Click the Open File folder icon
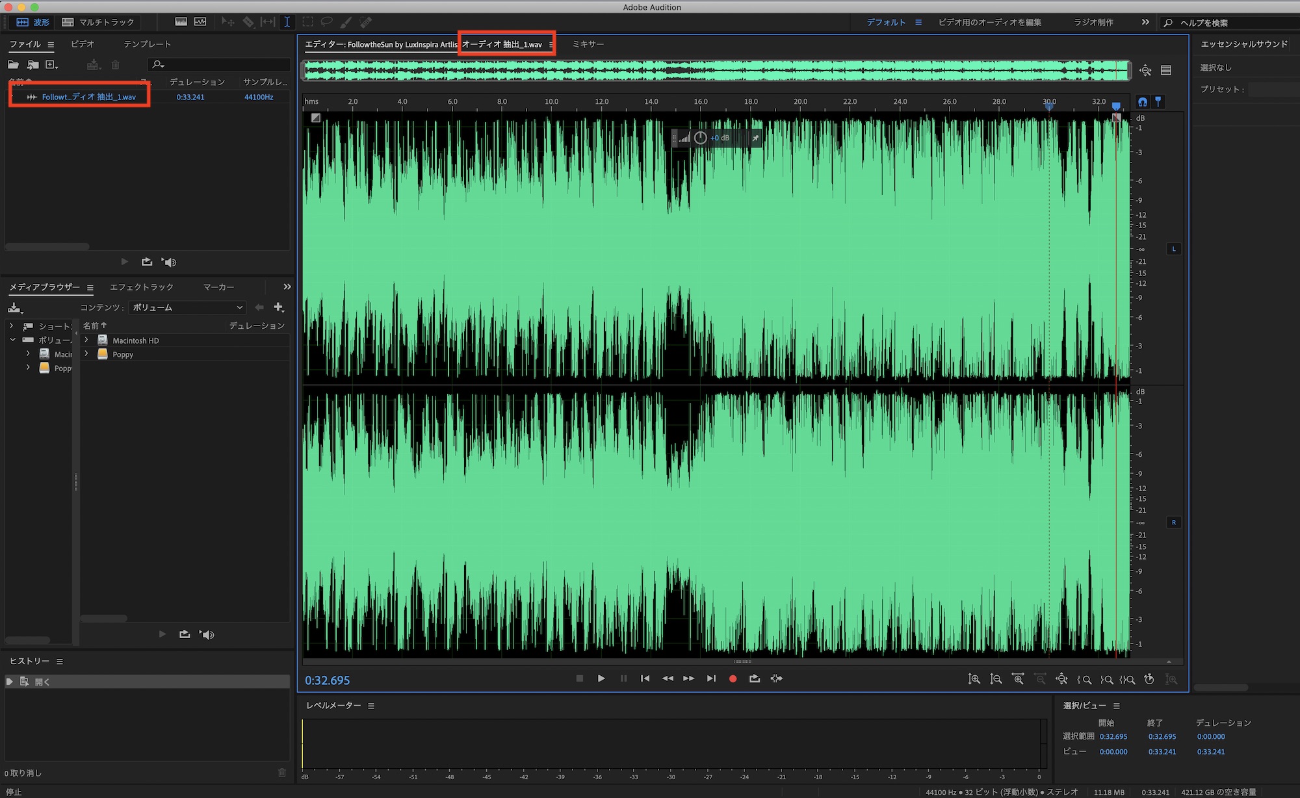Image resolution: width=1300 pixels, height=798 pixels. (x=13, y=64)
